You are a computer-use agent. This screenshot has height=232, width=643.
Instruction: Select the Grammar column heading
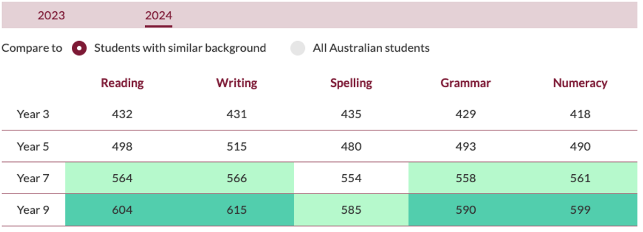click(x=466, y=83)
